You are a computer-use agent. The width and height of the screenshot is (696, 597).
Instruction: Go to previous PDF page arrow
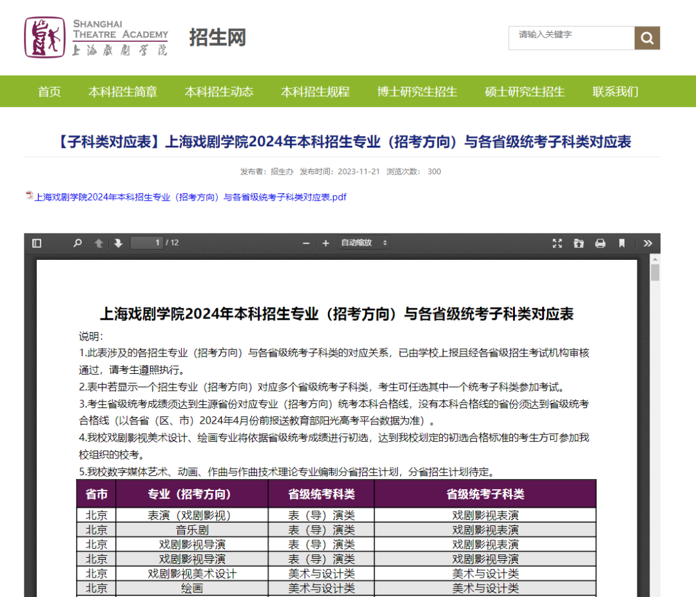(99, 243)
